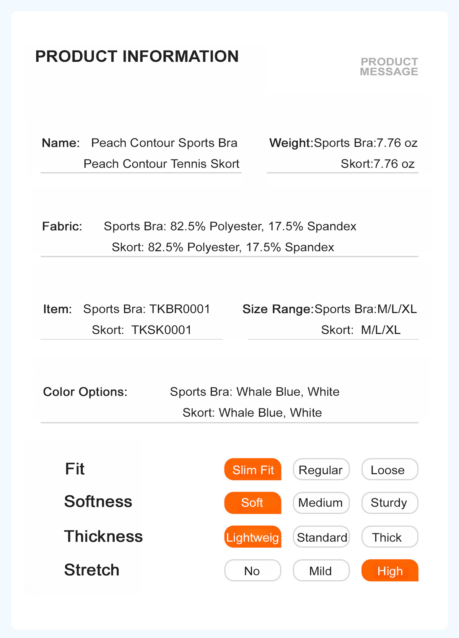Choose the Regular fit pill
Screen dimensions: 459x638
321,469
